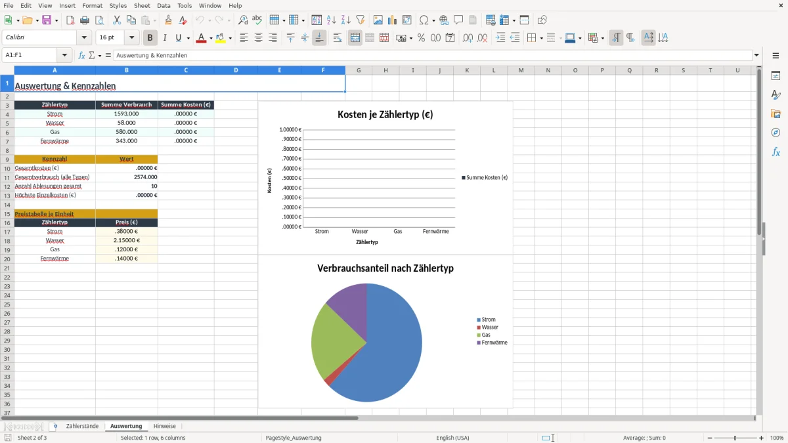Switch to the Hinweise sheet tab
This screenshot has width=788, height=443.
click(x=165, y=427)
